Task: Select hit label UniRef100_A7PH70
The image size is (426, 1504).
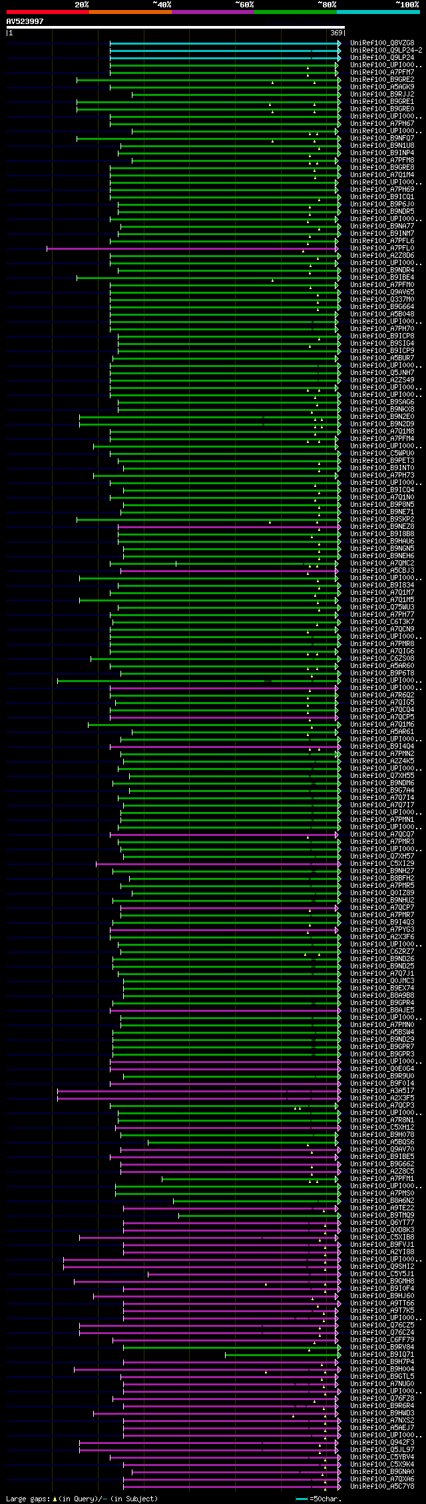Action: 382,329
